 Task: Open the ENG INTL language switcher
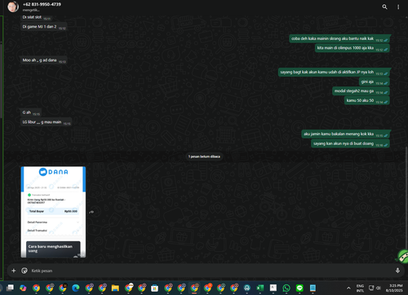360,288
